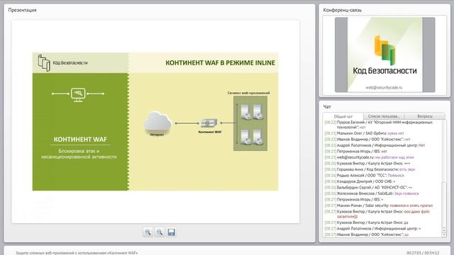The image size is (454, 255).
Task: Click the Код безопасности conference video thumbnail
Action: pos(384,55)
